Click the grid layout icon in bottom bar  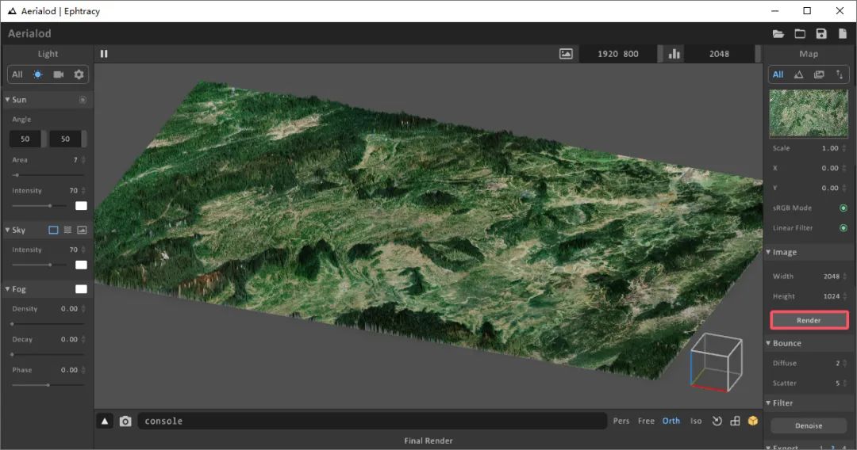tap(735, 421)
